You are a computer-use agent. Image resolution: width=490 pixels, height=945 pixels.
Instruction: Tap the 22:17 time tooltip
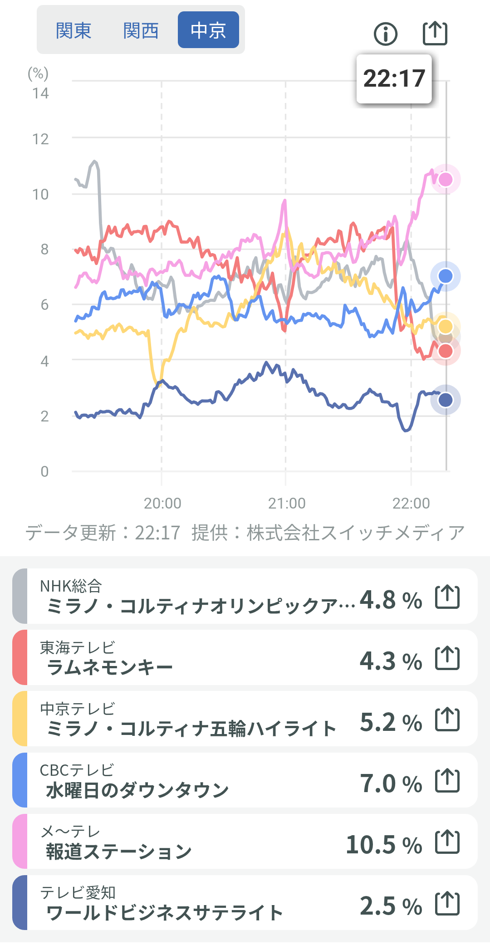pyautogui.click(x=394, y=79)
